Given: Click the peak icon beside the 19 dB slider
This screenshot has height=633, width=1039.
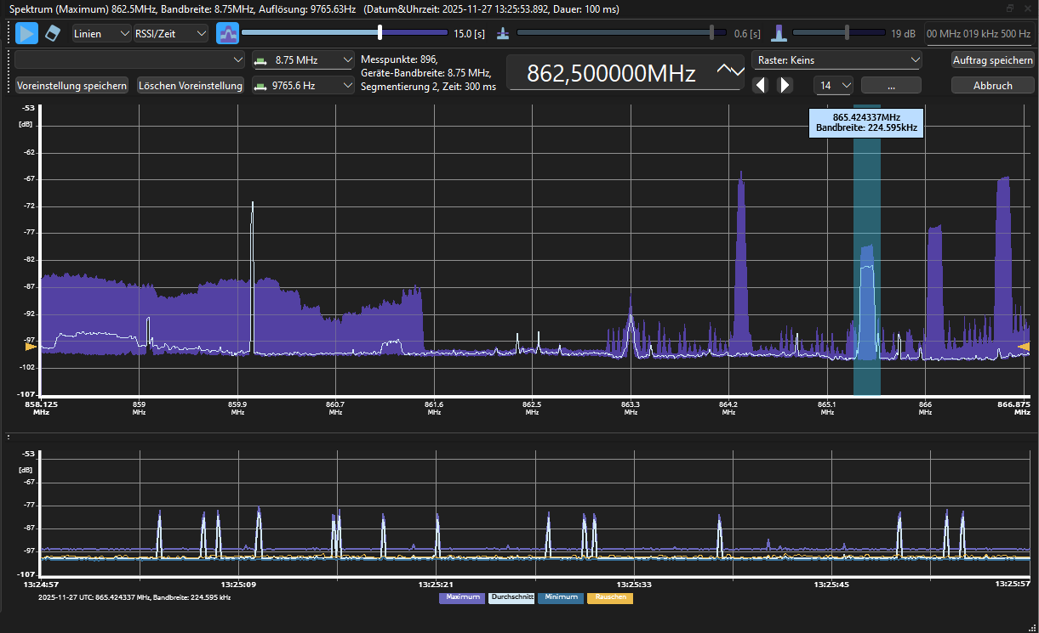Looking at the screenshot, I should [779, 34].
